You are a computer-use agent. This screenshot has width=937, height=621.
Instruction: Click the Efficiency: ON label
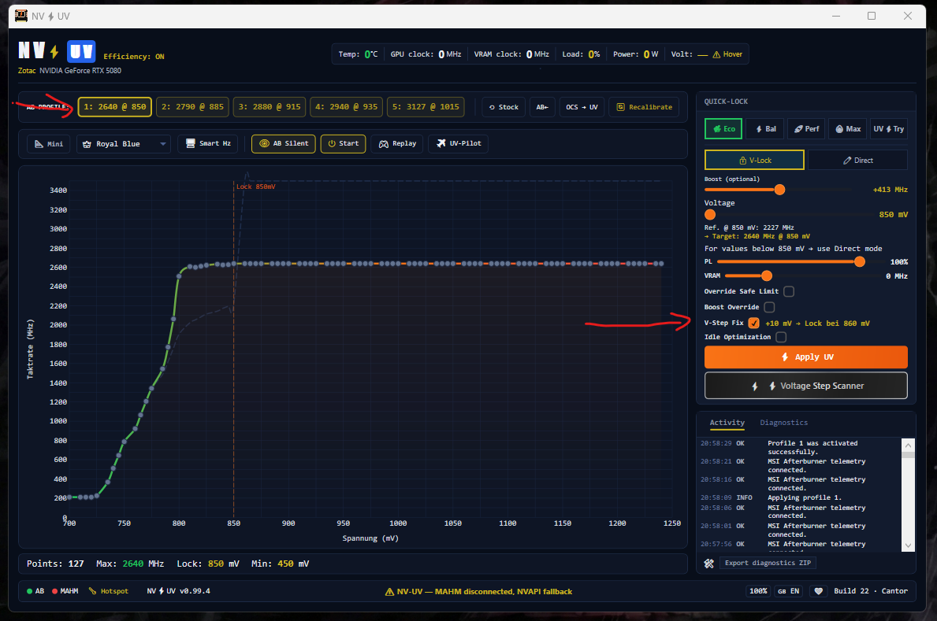coord(134,57)
